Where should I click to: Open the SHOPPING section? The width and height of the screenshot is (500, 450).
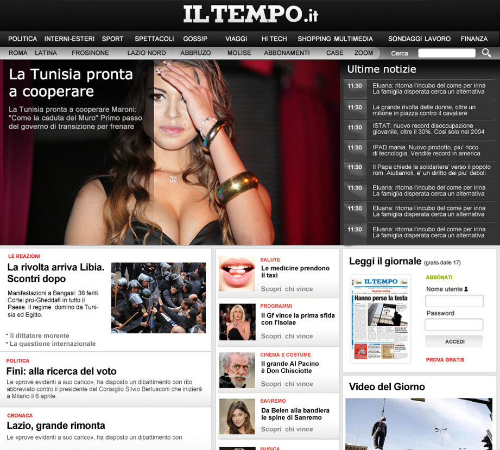(314, 39)
